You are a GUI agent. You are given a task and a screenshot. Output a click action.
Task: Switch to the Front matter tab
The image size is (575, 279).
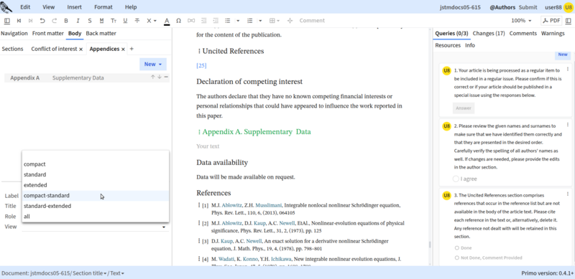(48, 33)
